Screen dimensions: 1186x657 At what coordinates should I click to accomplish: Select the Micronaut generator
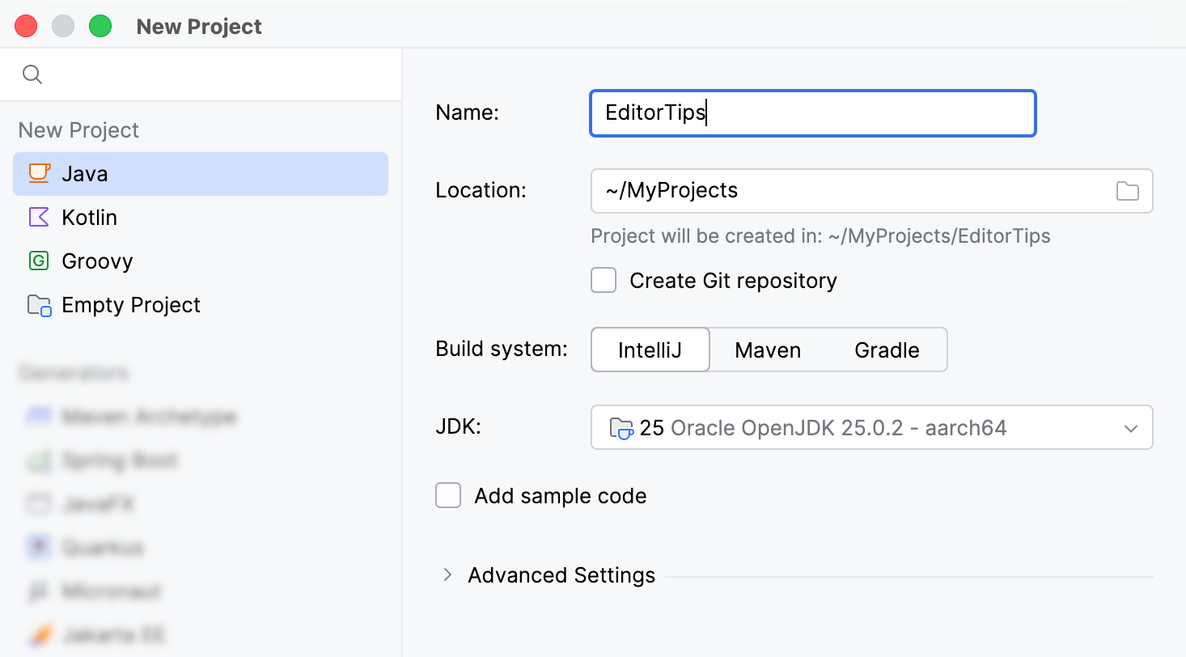tap(201, 591)
